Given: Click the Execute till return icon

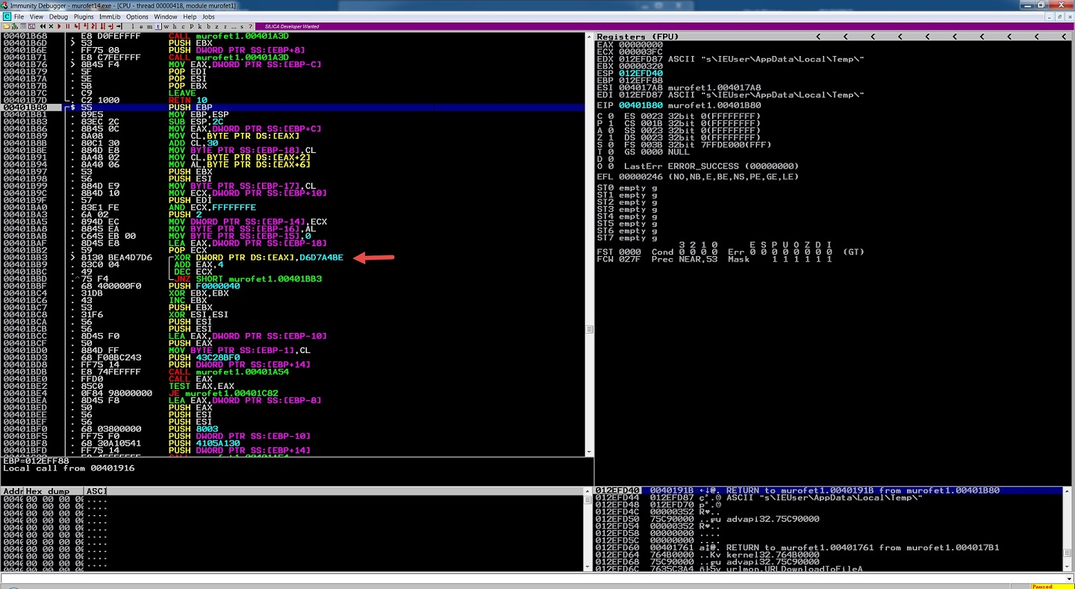Looking at the screenshot, I should (111, 26).
